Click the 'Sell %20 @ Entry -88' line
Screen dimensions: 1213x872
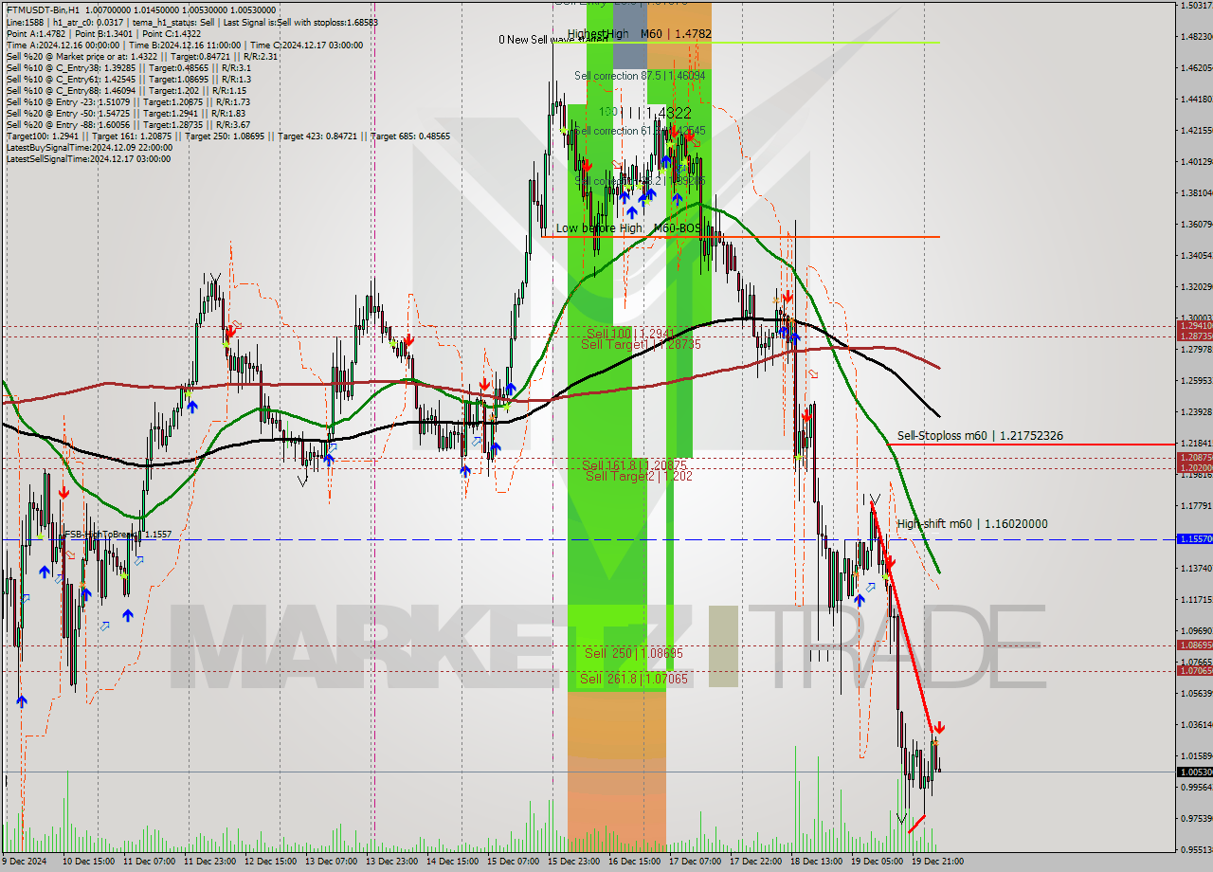point(128,124)
